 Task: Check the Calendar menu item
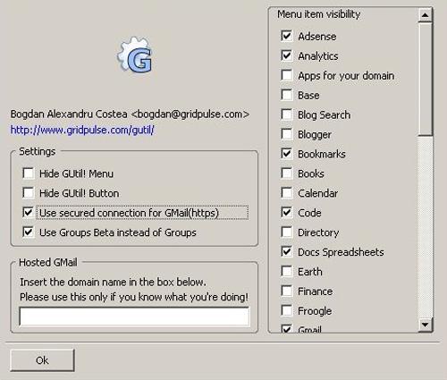coord(287,193)
